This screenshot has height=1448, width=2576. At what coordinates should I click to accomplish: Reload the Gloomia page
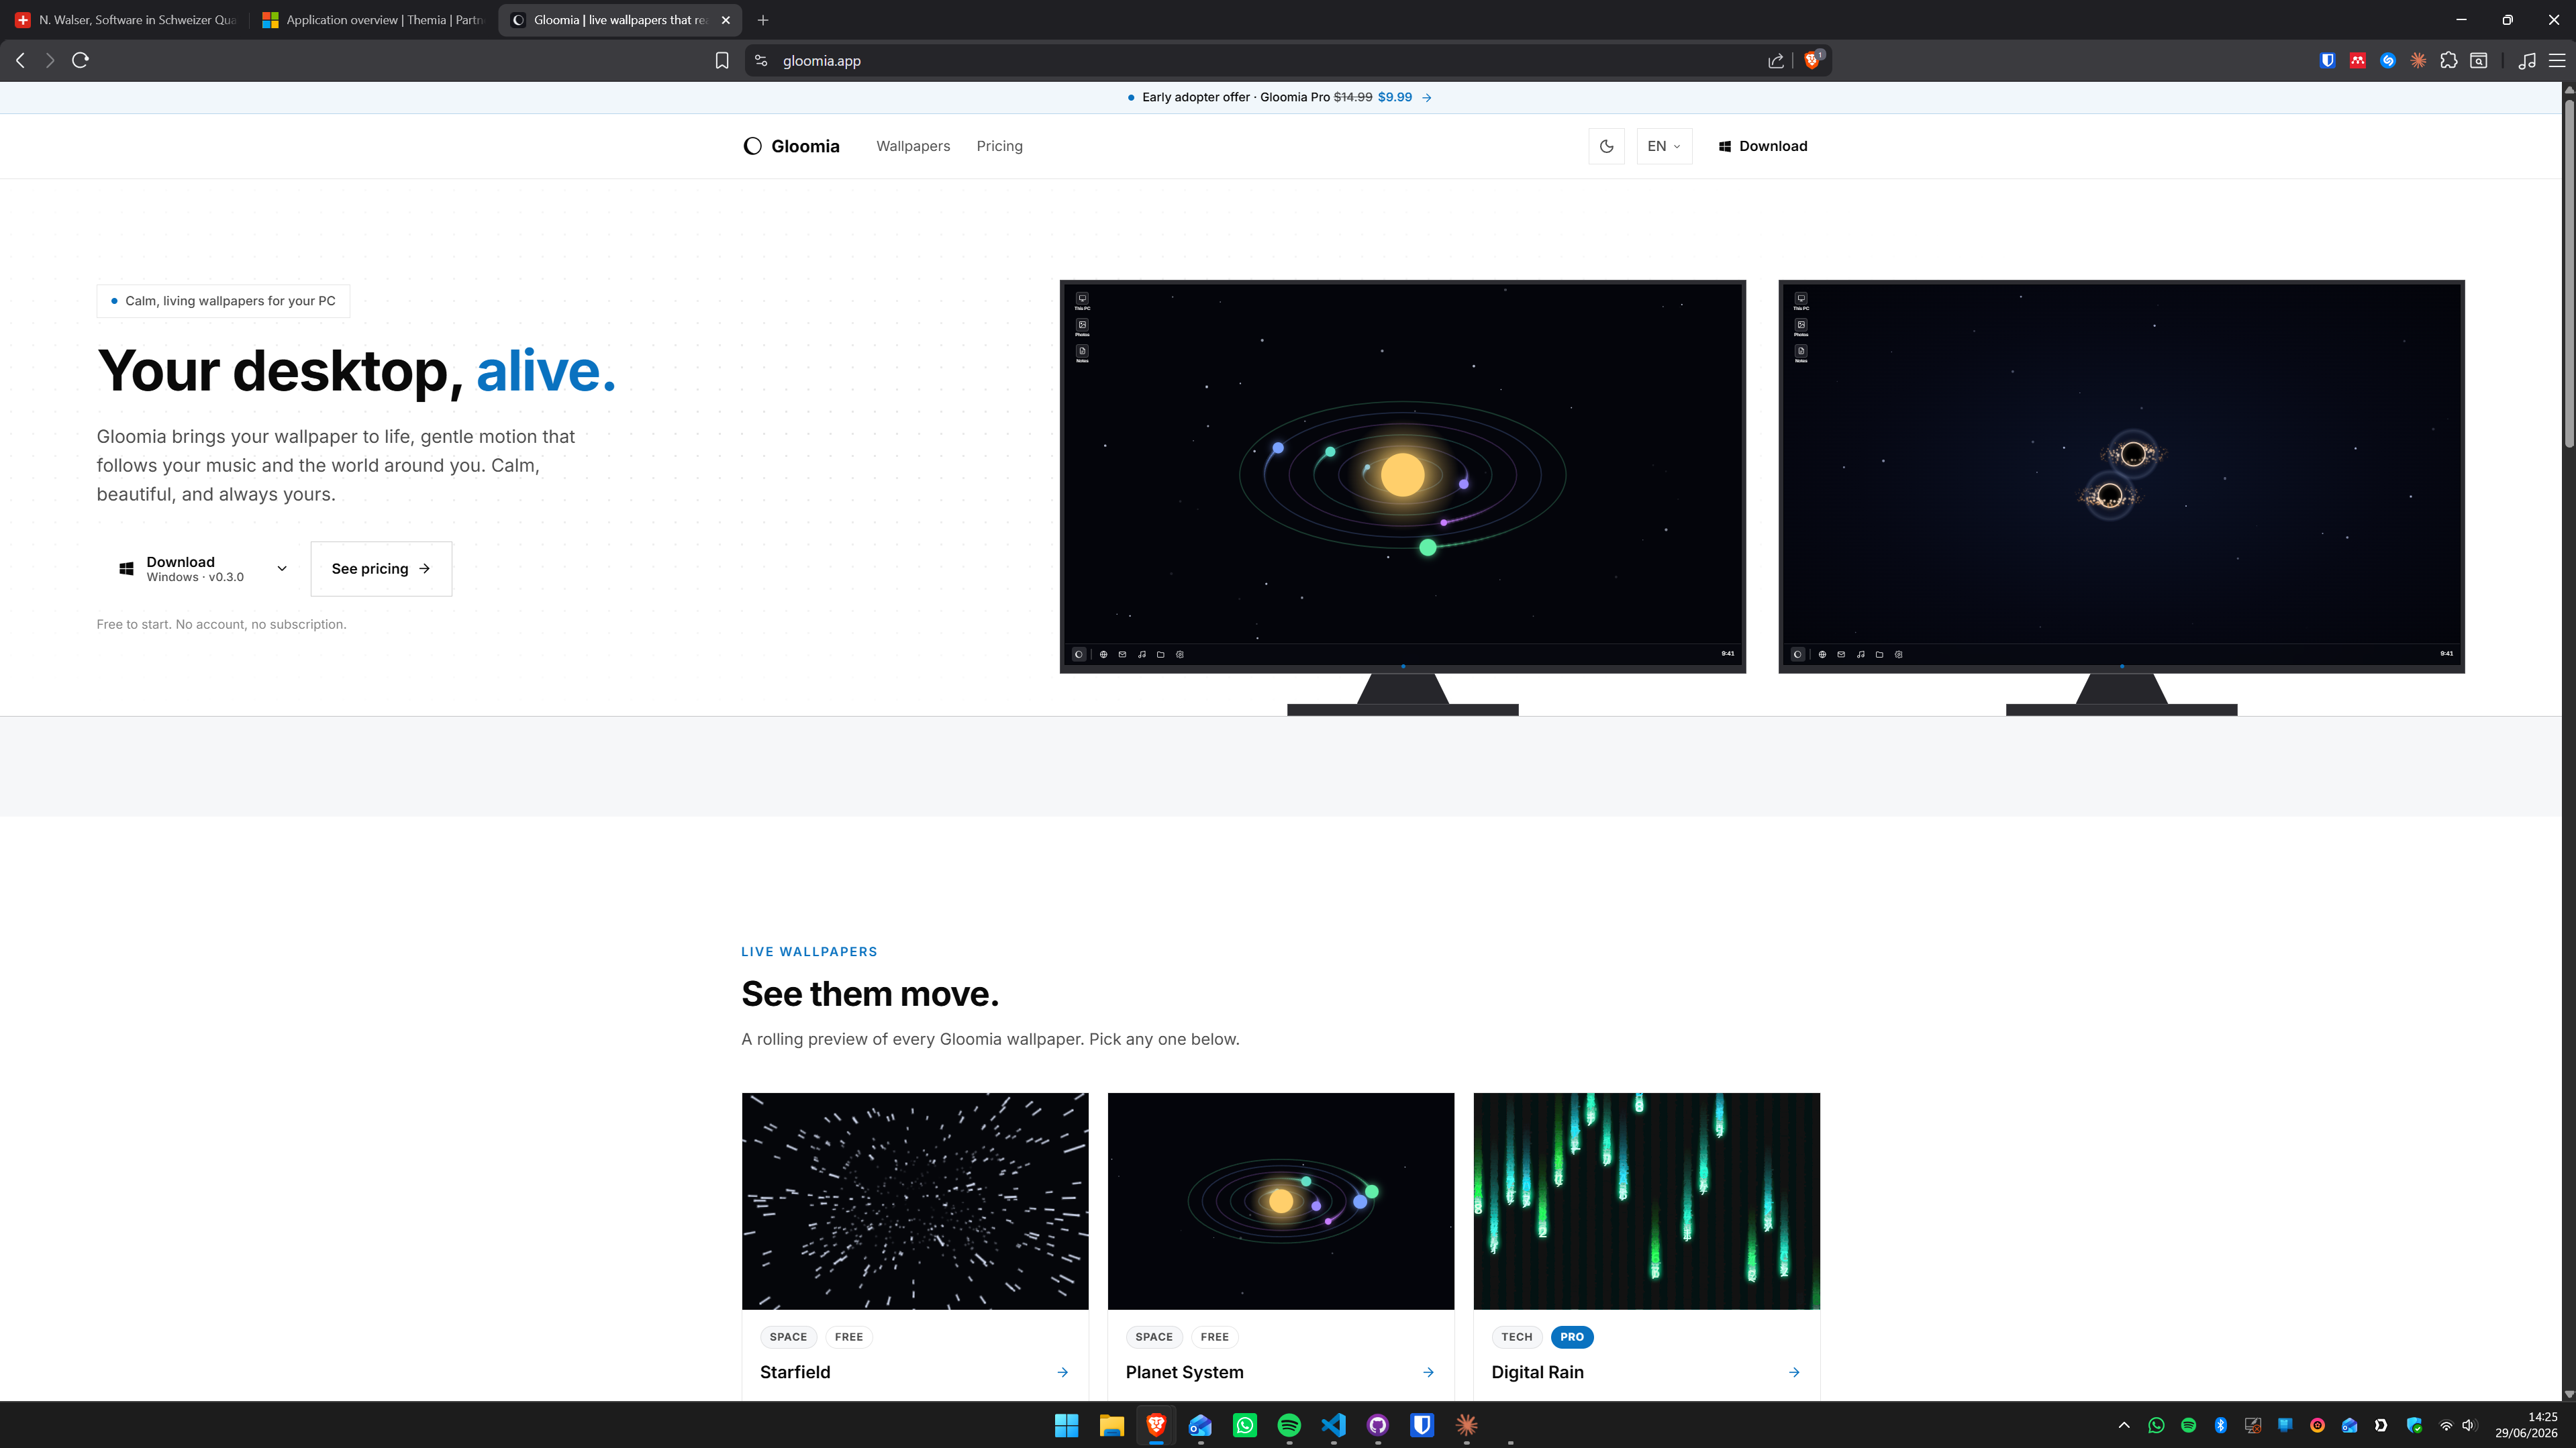[x=81, y=60]
